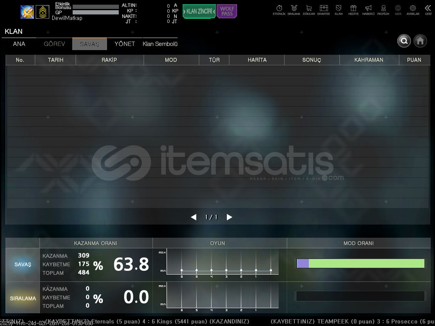Viewport: 435px width, 326px height.
Task: Go to previous page arrow
Action: pyautogui.click(x=194, y=217)
